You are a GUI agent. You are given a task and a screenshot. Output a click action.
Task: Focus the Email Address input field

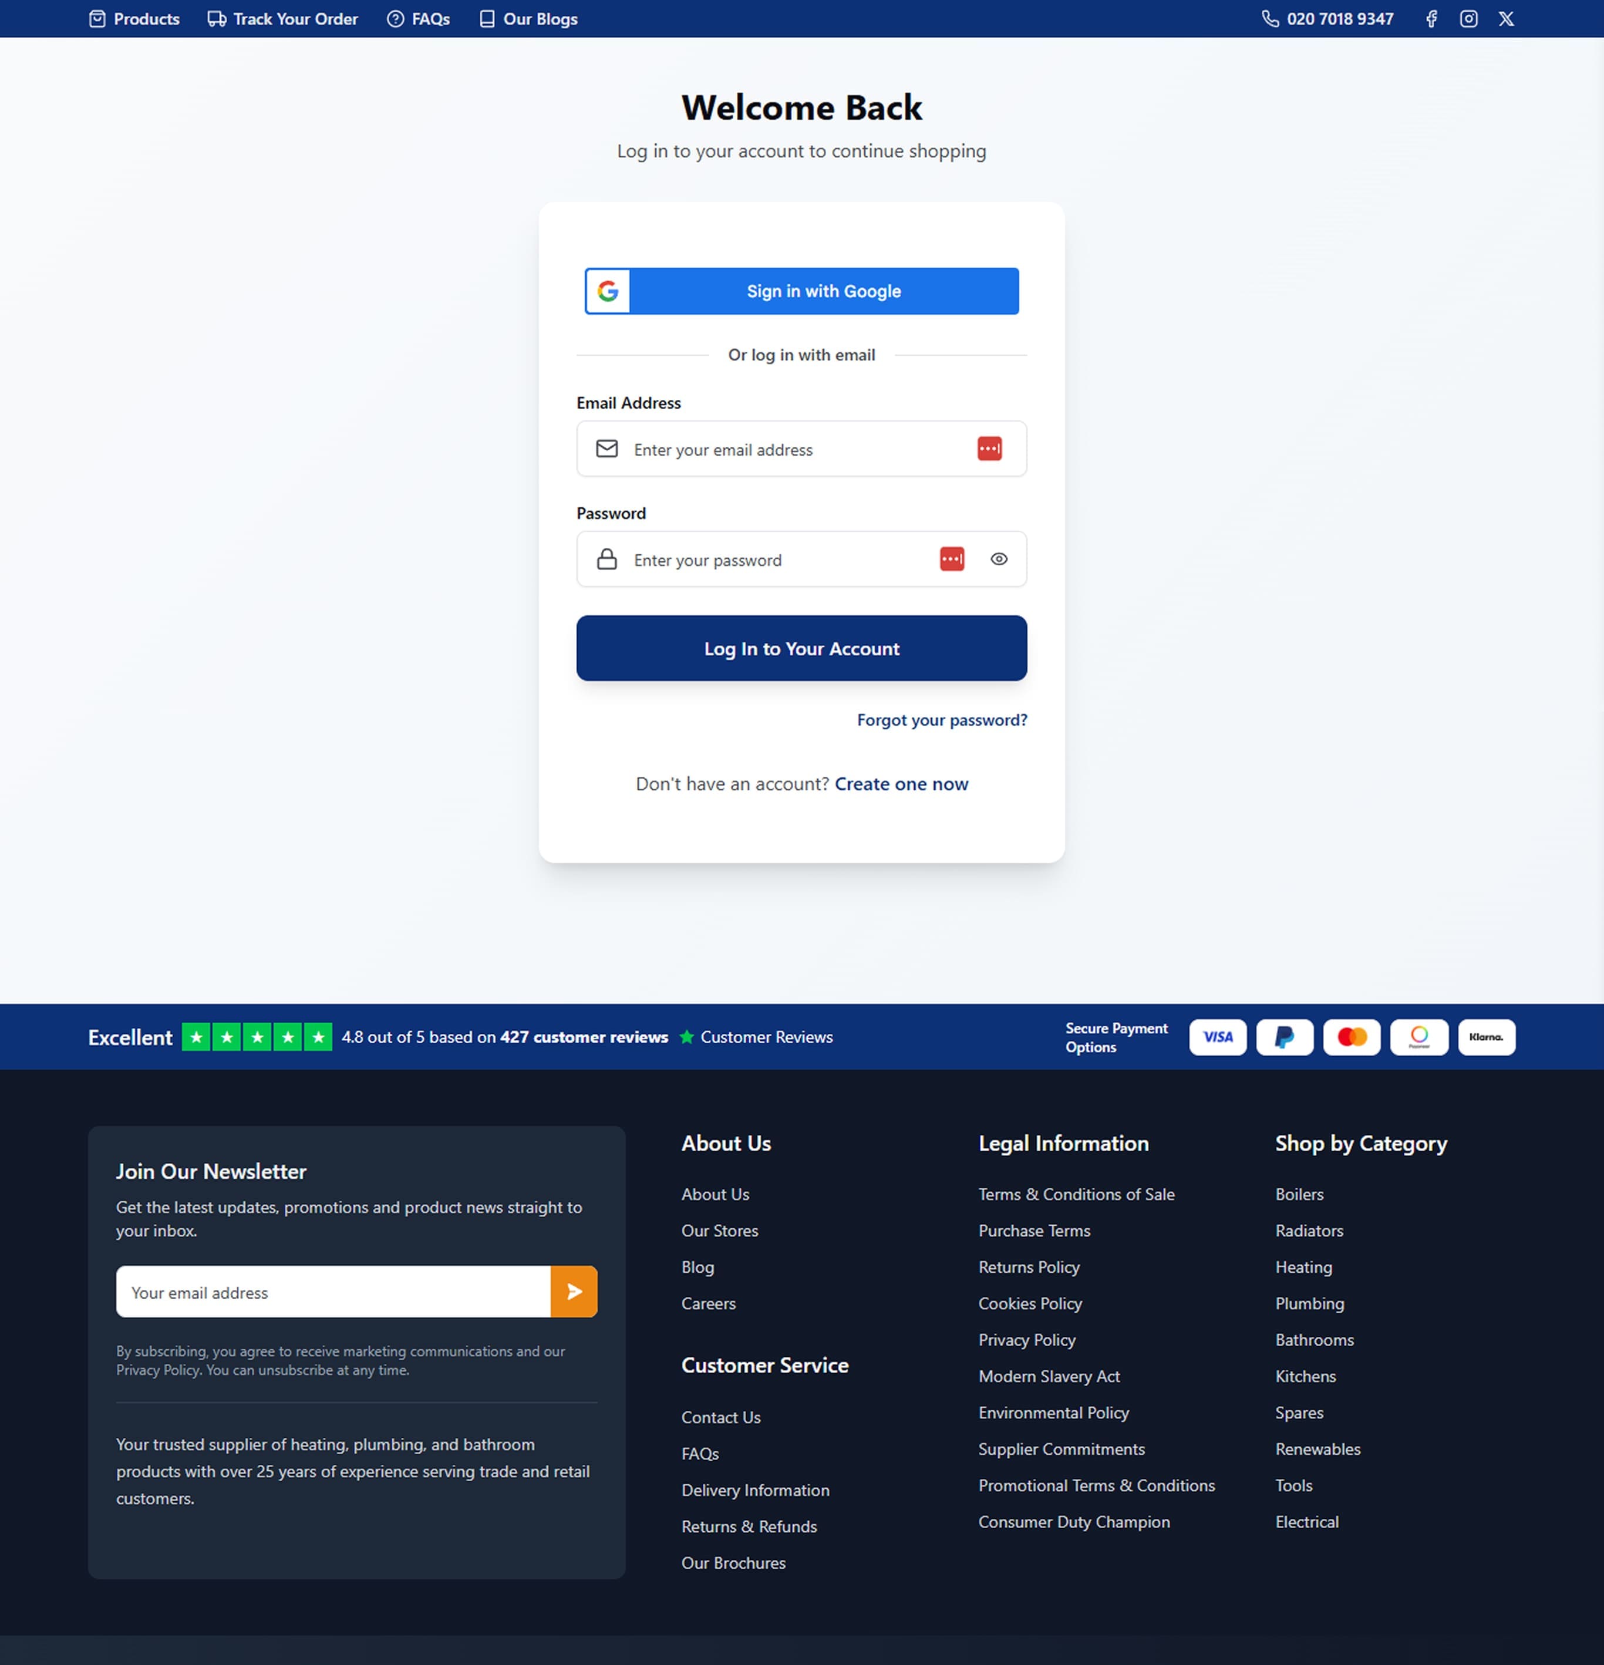coord(798,449)
